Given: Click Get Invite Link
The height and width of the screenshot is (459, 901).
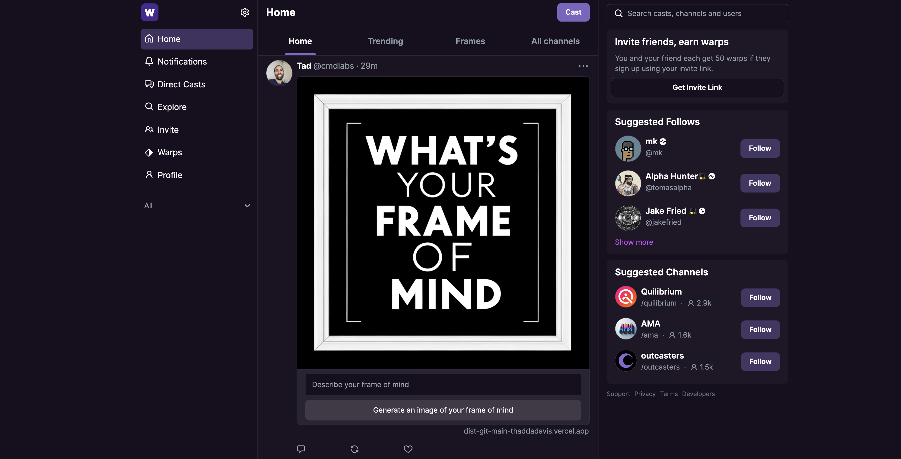Looking at the screenshot, I should pos(697,87).
